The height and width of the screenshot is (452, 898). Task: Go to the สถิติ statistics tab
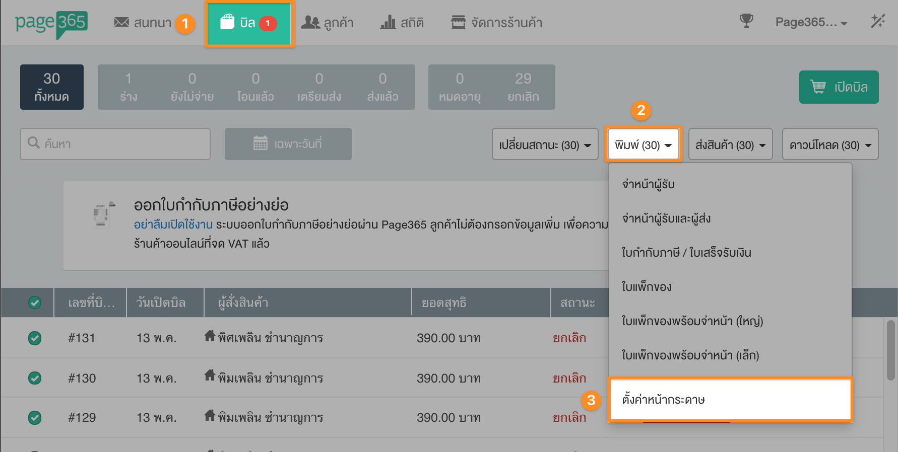click(x=402, y=23)
